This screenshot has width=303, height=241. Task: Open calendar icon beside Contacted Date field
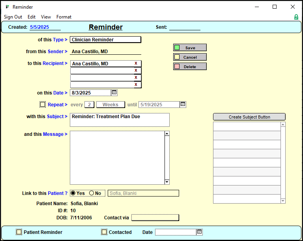pos(200,232)
